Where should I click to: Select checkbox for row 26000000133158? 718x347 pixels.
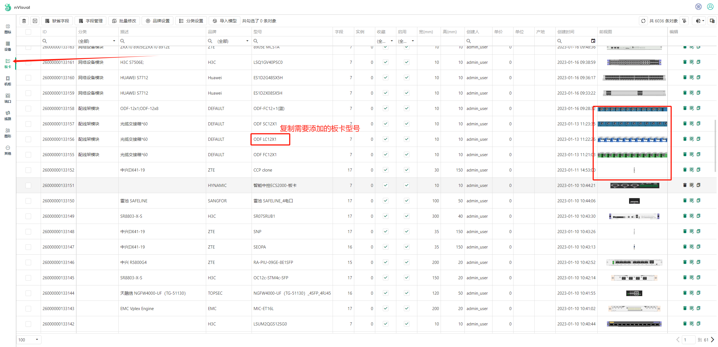coord(28,109)
